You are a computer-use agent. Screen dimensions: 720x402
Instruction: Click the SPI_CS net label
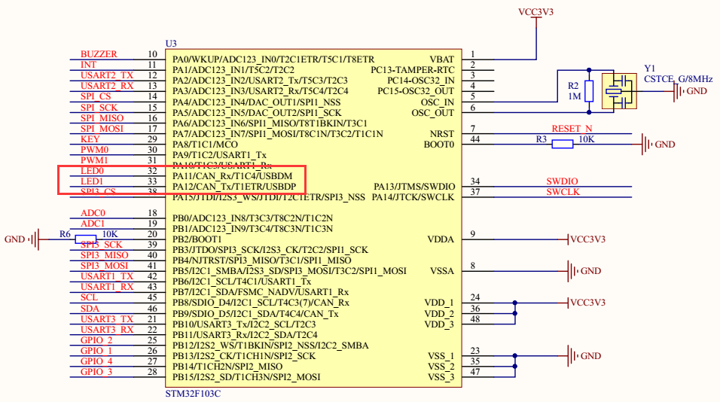click(x=96, y=96)
